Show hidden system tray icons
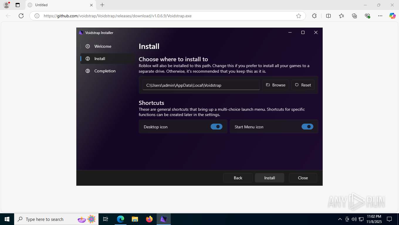Image resolution: width=399 pixels, height=225 pixels. (x=340, y=219)
